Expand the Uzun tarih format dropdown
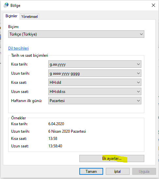Viewport: 159px width, 179px height. (x=95, y=73)
